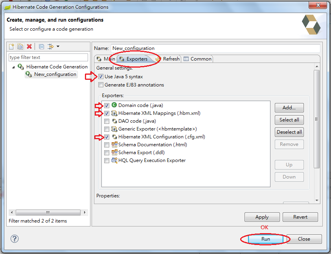Click the Generic Exporter row icon
The image size is (331, 254).
point(114,129)
